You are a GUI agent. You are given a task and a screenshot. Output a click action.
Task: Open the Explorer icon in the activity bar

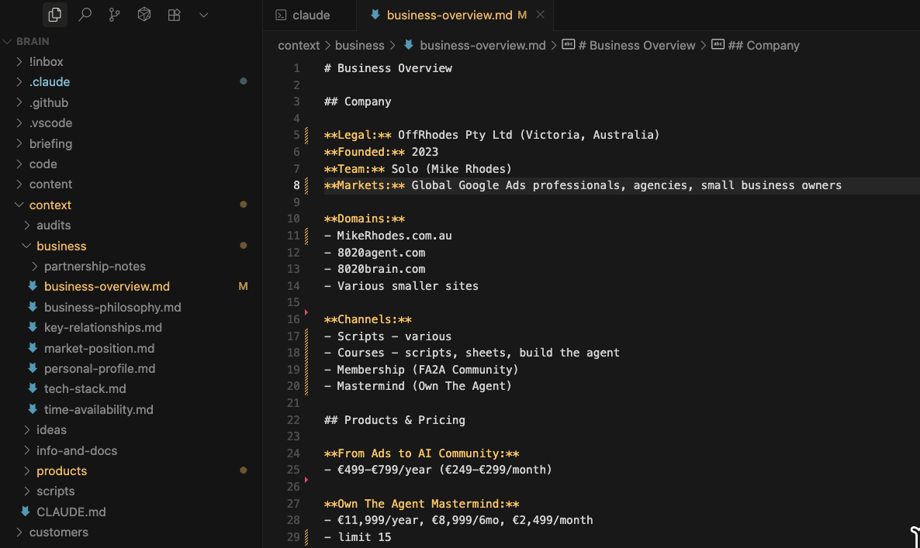54,15
